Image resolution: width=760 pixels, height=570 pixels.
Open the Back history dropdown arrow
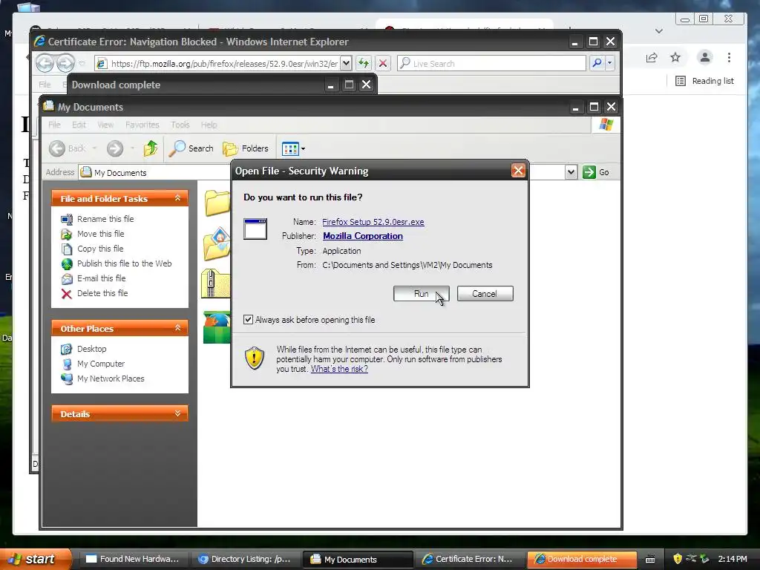click(94, 148)
